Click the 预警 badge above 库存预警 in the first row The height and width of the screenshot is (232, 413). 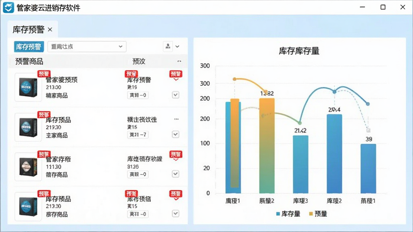pyautogui.click(x=131, y=74)
